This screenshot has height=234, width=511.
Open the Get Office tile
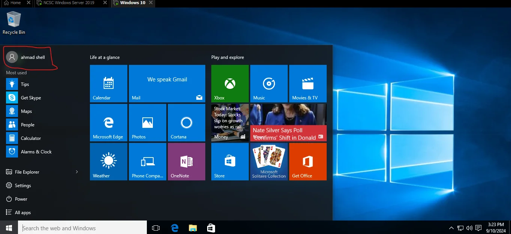click(x=308, y=162)
